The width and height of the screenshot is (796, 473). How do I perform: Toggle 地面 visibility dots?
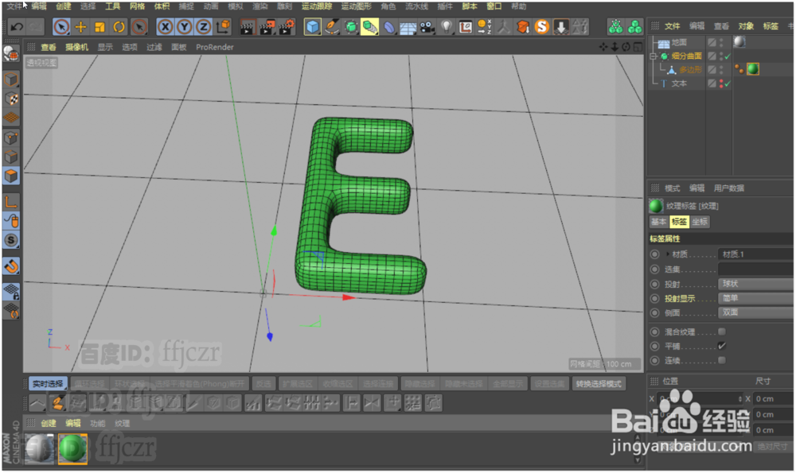pyautogui.click(x=721, y=43)
